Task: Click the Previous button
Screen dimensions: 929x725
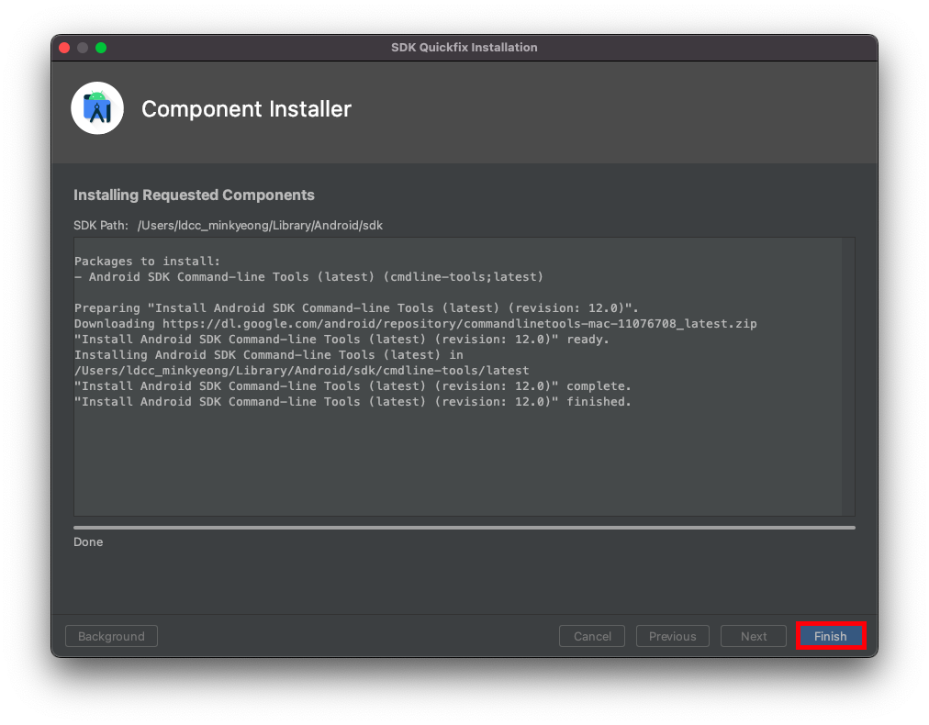Action: [673, 636]
